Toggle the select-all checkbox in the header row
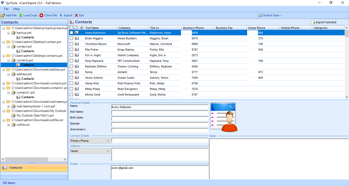The image size is (349, 186). tap(71, 27)
